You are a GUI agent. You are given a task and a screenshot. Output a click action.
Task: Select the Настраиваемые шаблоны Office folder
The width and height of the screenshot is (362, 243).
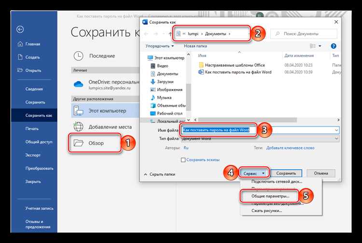232,65
